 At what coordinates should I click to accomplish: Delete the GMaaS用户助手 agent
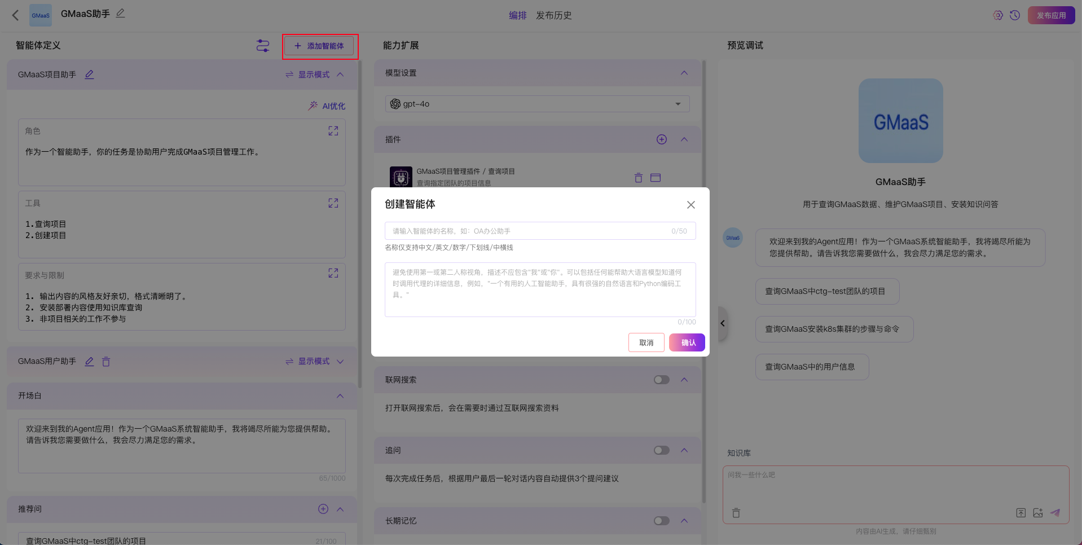click(106, 362)
